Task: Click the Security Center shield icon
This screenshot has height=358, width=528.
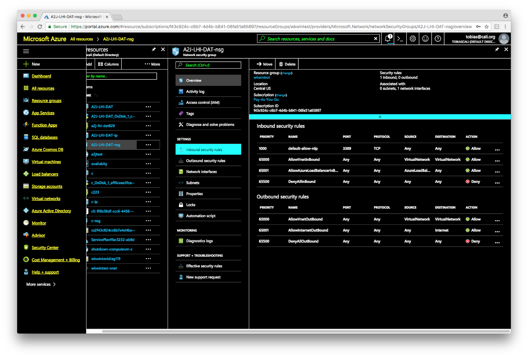Action: coord(26,247)
